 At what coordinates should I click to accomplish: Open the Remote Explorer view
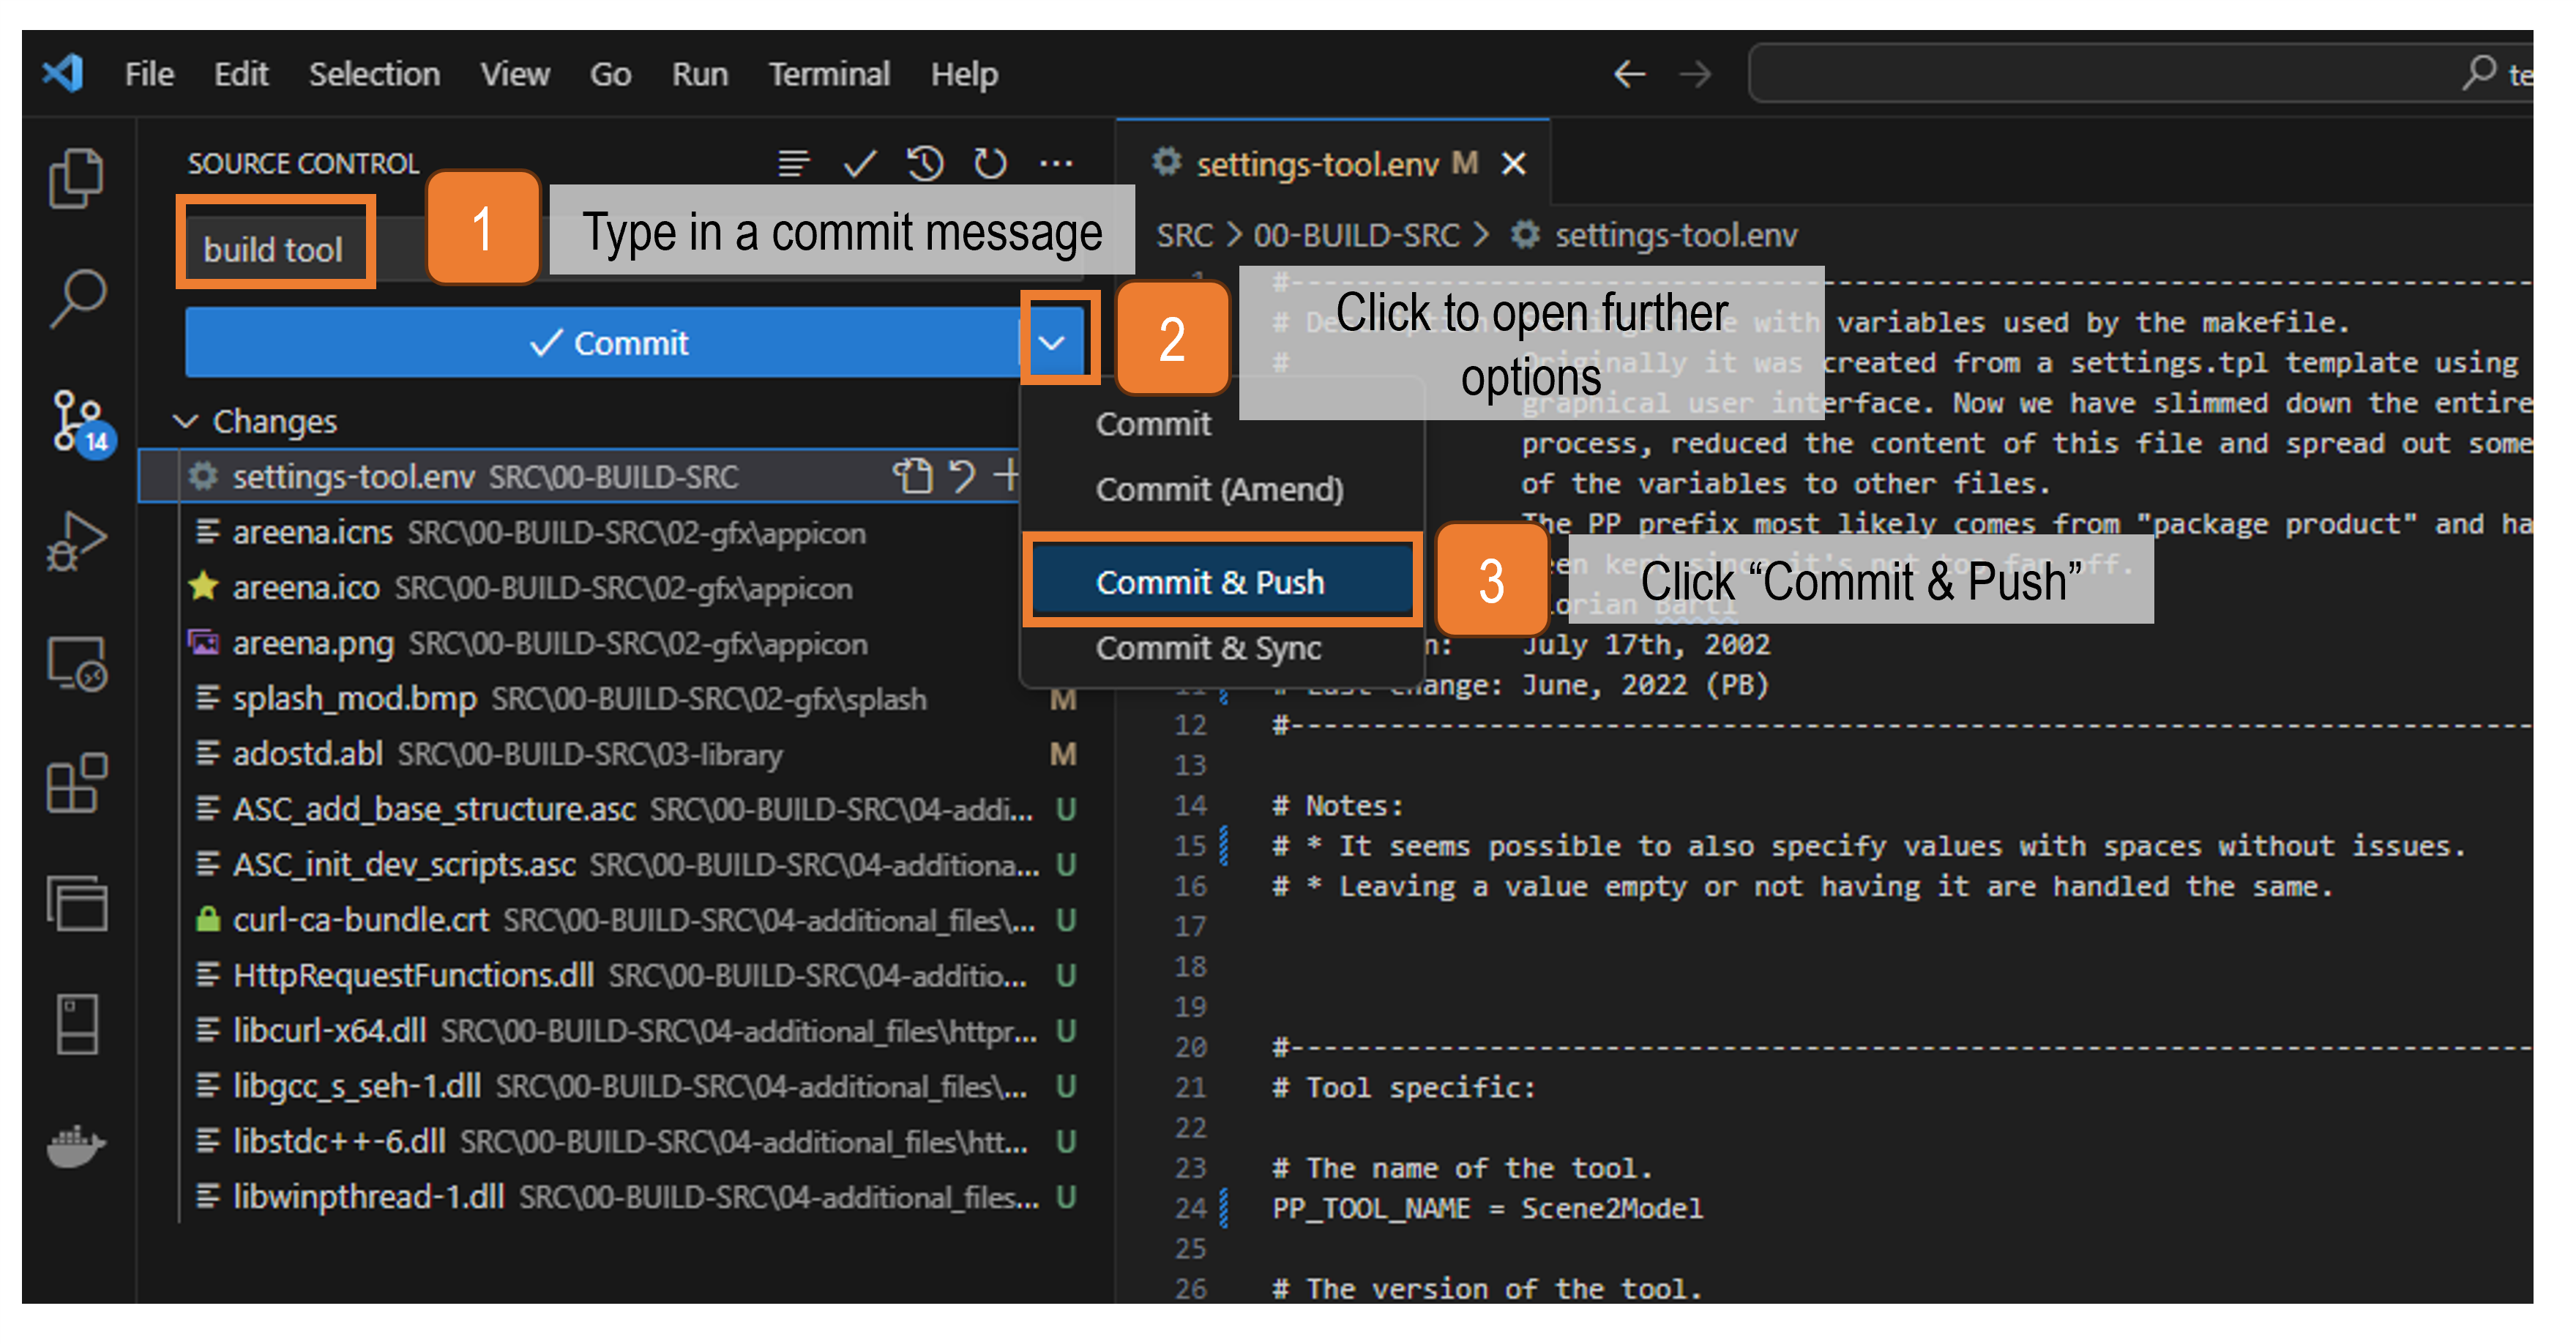pos(77,663)
